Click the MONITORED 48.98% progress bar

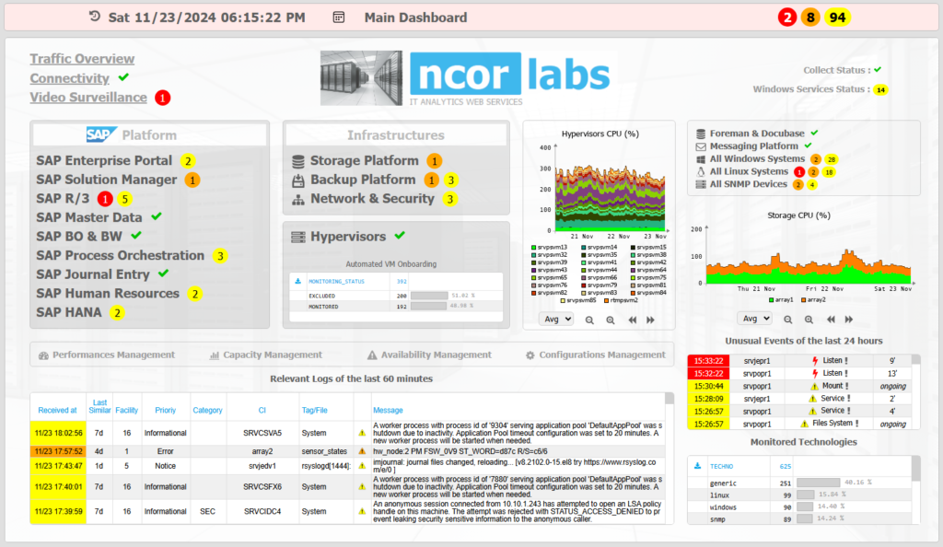tap(429, 307)
